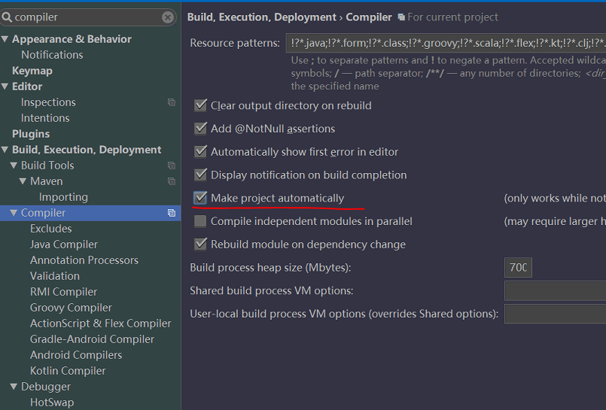Viewport: 606px width, 410px height.
Task: Collapse the Debugger node arrow
Action: tap(14, 387)
